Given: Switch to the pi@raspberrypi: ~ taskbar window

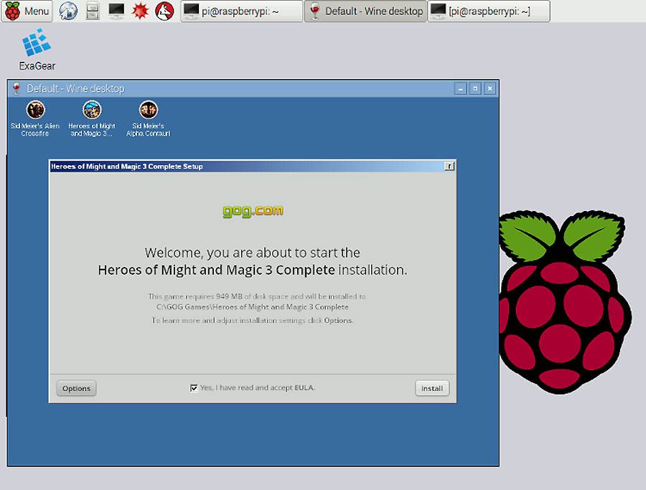Looking at the screenshot, I should click(x=241, y=11).
